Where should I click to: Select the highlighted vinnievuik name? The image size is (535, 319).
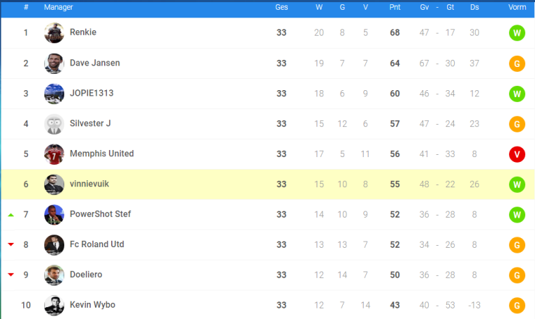point(89,184)
